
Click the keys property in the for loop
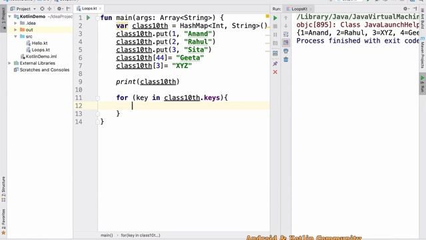click(x=212, y=98)
